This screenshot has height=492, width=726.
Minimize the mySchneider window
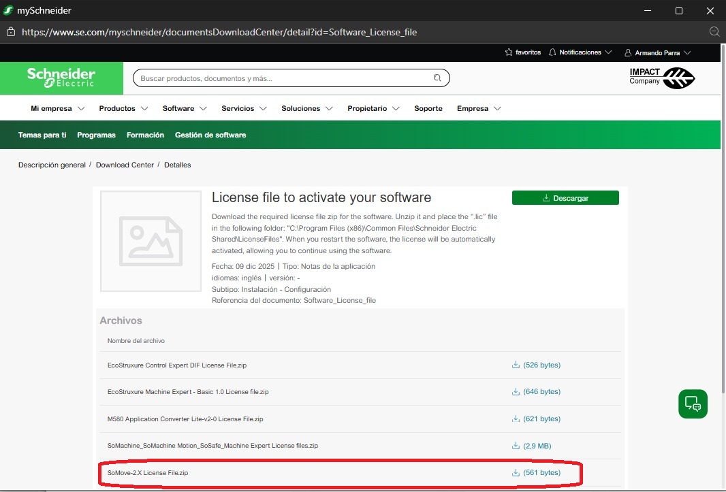[x=648, y=11]
